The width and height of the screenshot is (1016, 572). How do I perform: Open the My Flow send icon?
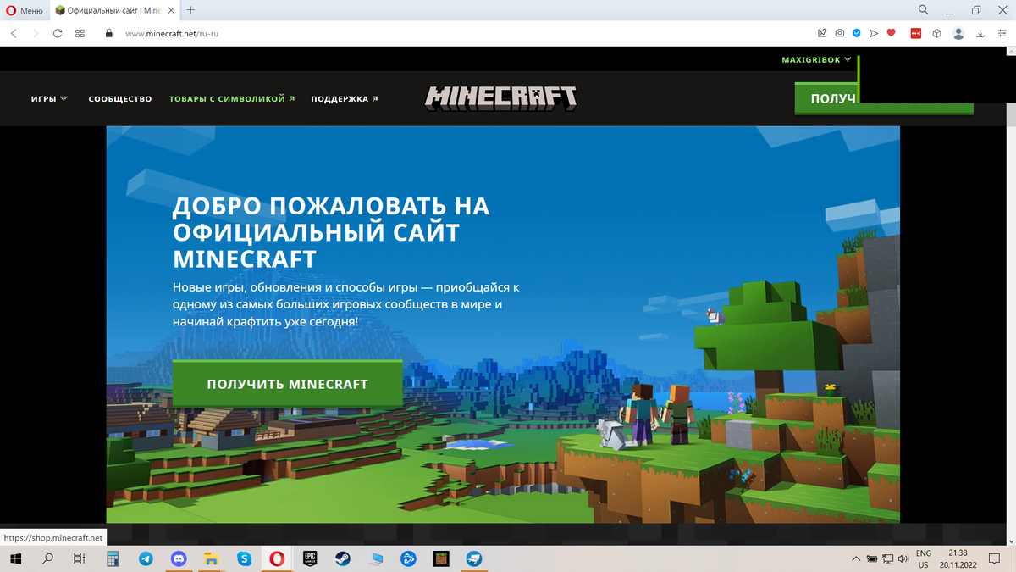point(874,34)
